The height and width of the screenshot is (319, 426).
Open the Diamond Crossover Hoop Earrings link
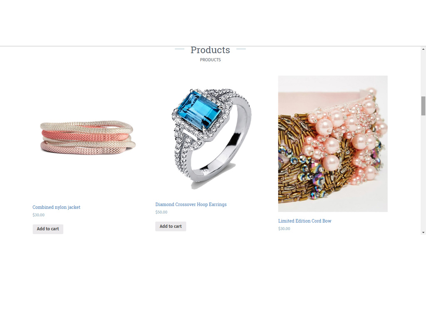[x=191, y=204]
